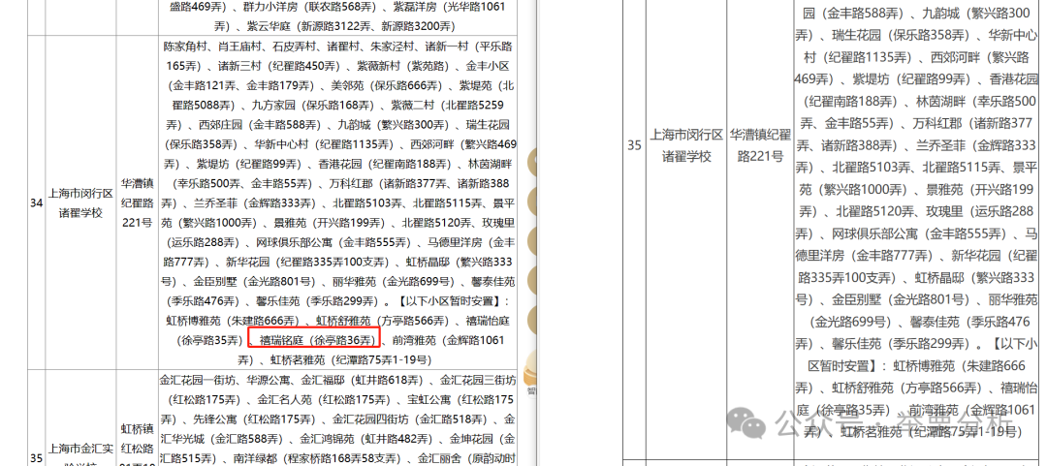
Task: Select the 陈家角村 village name
Action: tap(185, 47)
